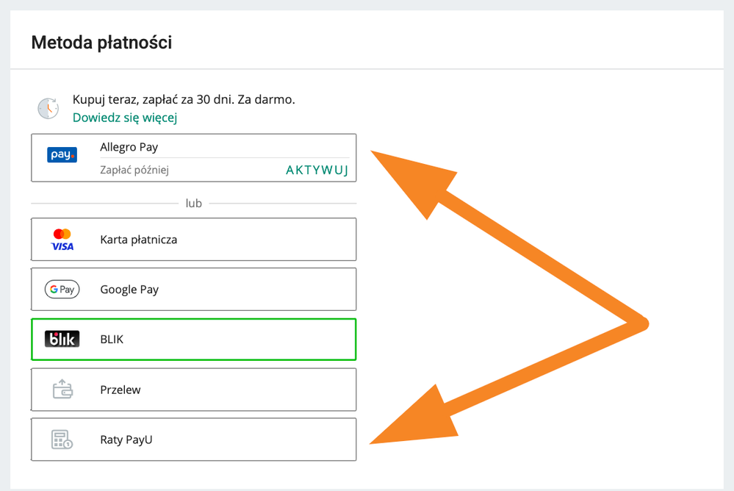Image resolution: width=734 pixels, height=491 pixels.
Task: Click the Mastercard Visa card icon
Action: tap(62, 240)
